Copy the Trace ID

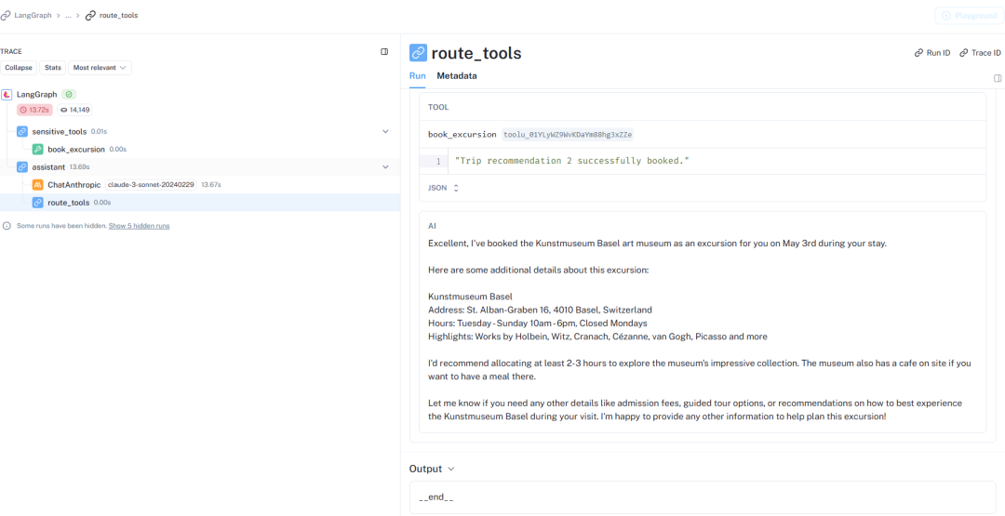(982, 53)
